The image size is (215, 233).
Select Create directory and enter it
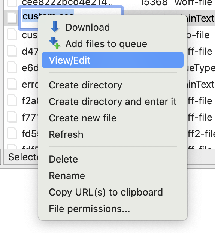113,102
